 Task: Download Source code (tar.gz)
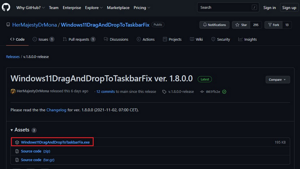pyautogui.click(x=37, y=160)
